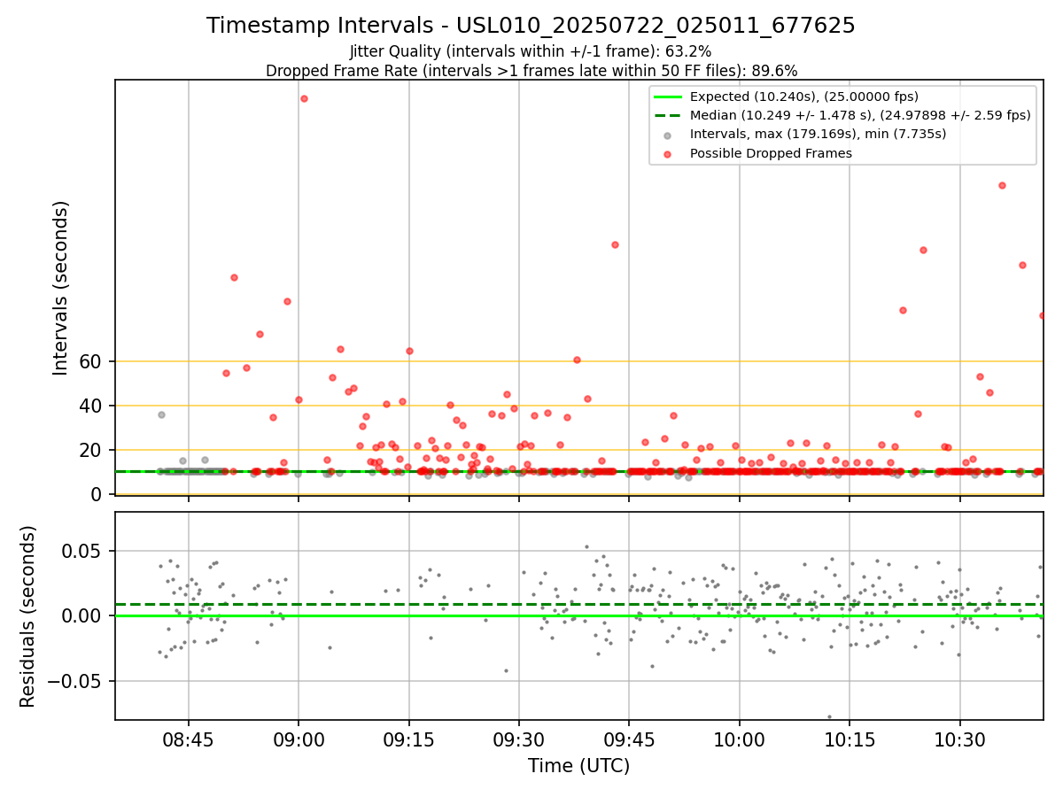Click the x-axis tick label '09:00'
The width and height of the screenshot is (1063, 797).
299,739
